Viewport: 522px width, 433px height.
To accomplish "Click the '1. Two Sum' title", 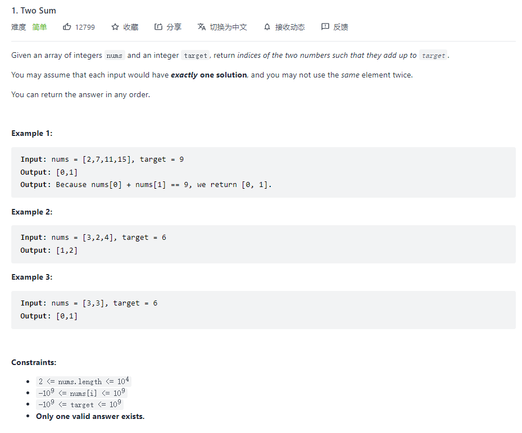I will tap(34, 11).
